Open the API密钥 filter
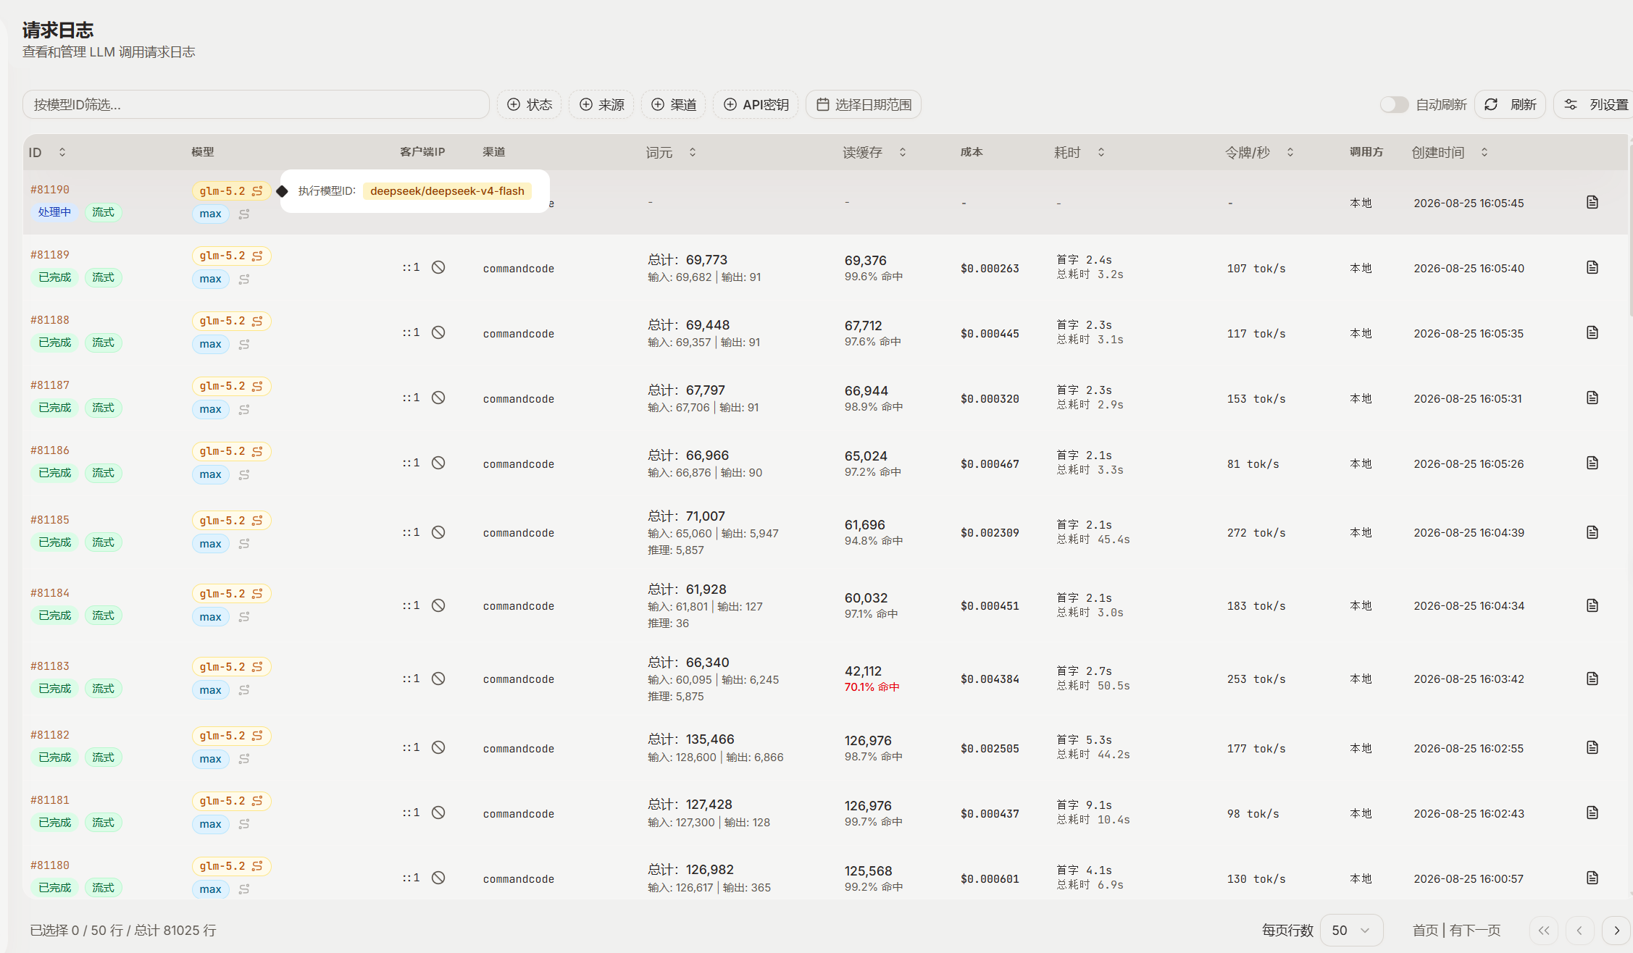The image size is (1633, 953). coord(756,104)
